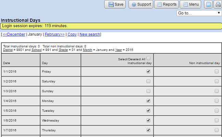Go to next month February link
Screen dimensions: 222x137
point(55,35)
